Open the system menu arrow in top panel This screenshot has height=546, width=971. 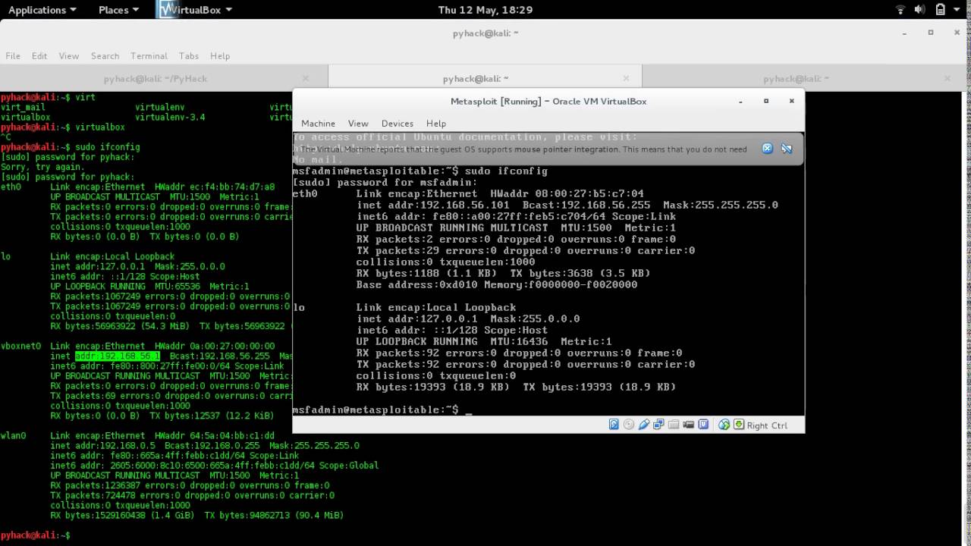[x=957, y=10]
